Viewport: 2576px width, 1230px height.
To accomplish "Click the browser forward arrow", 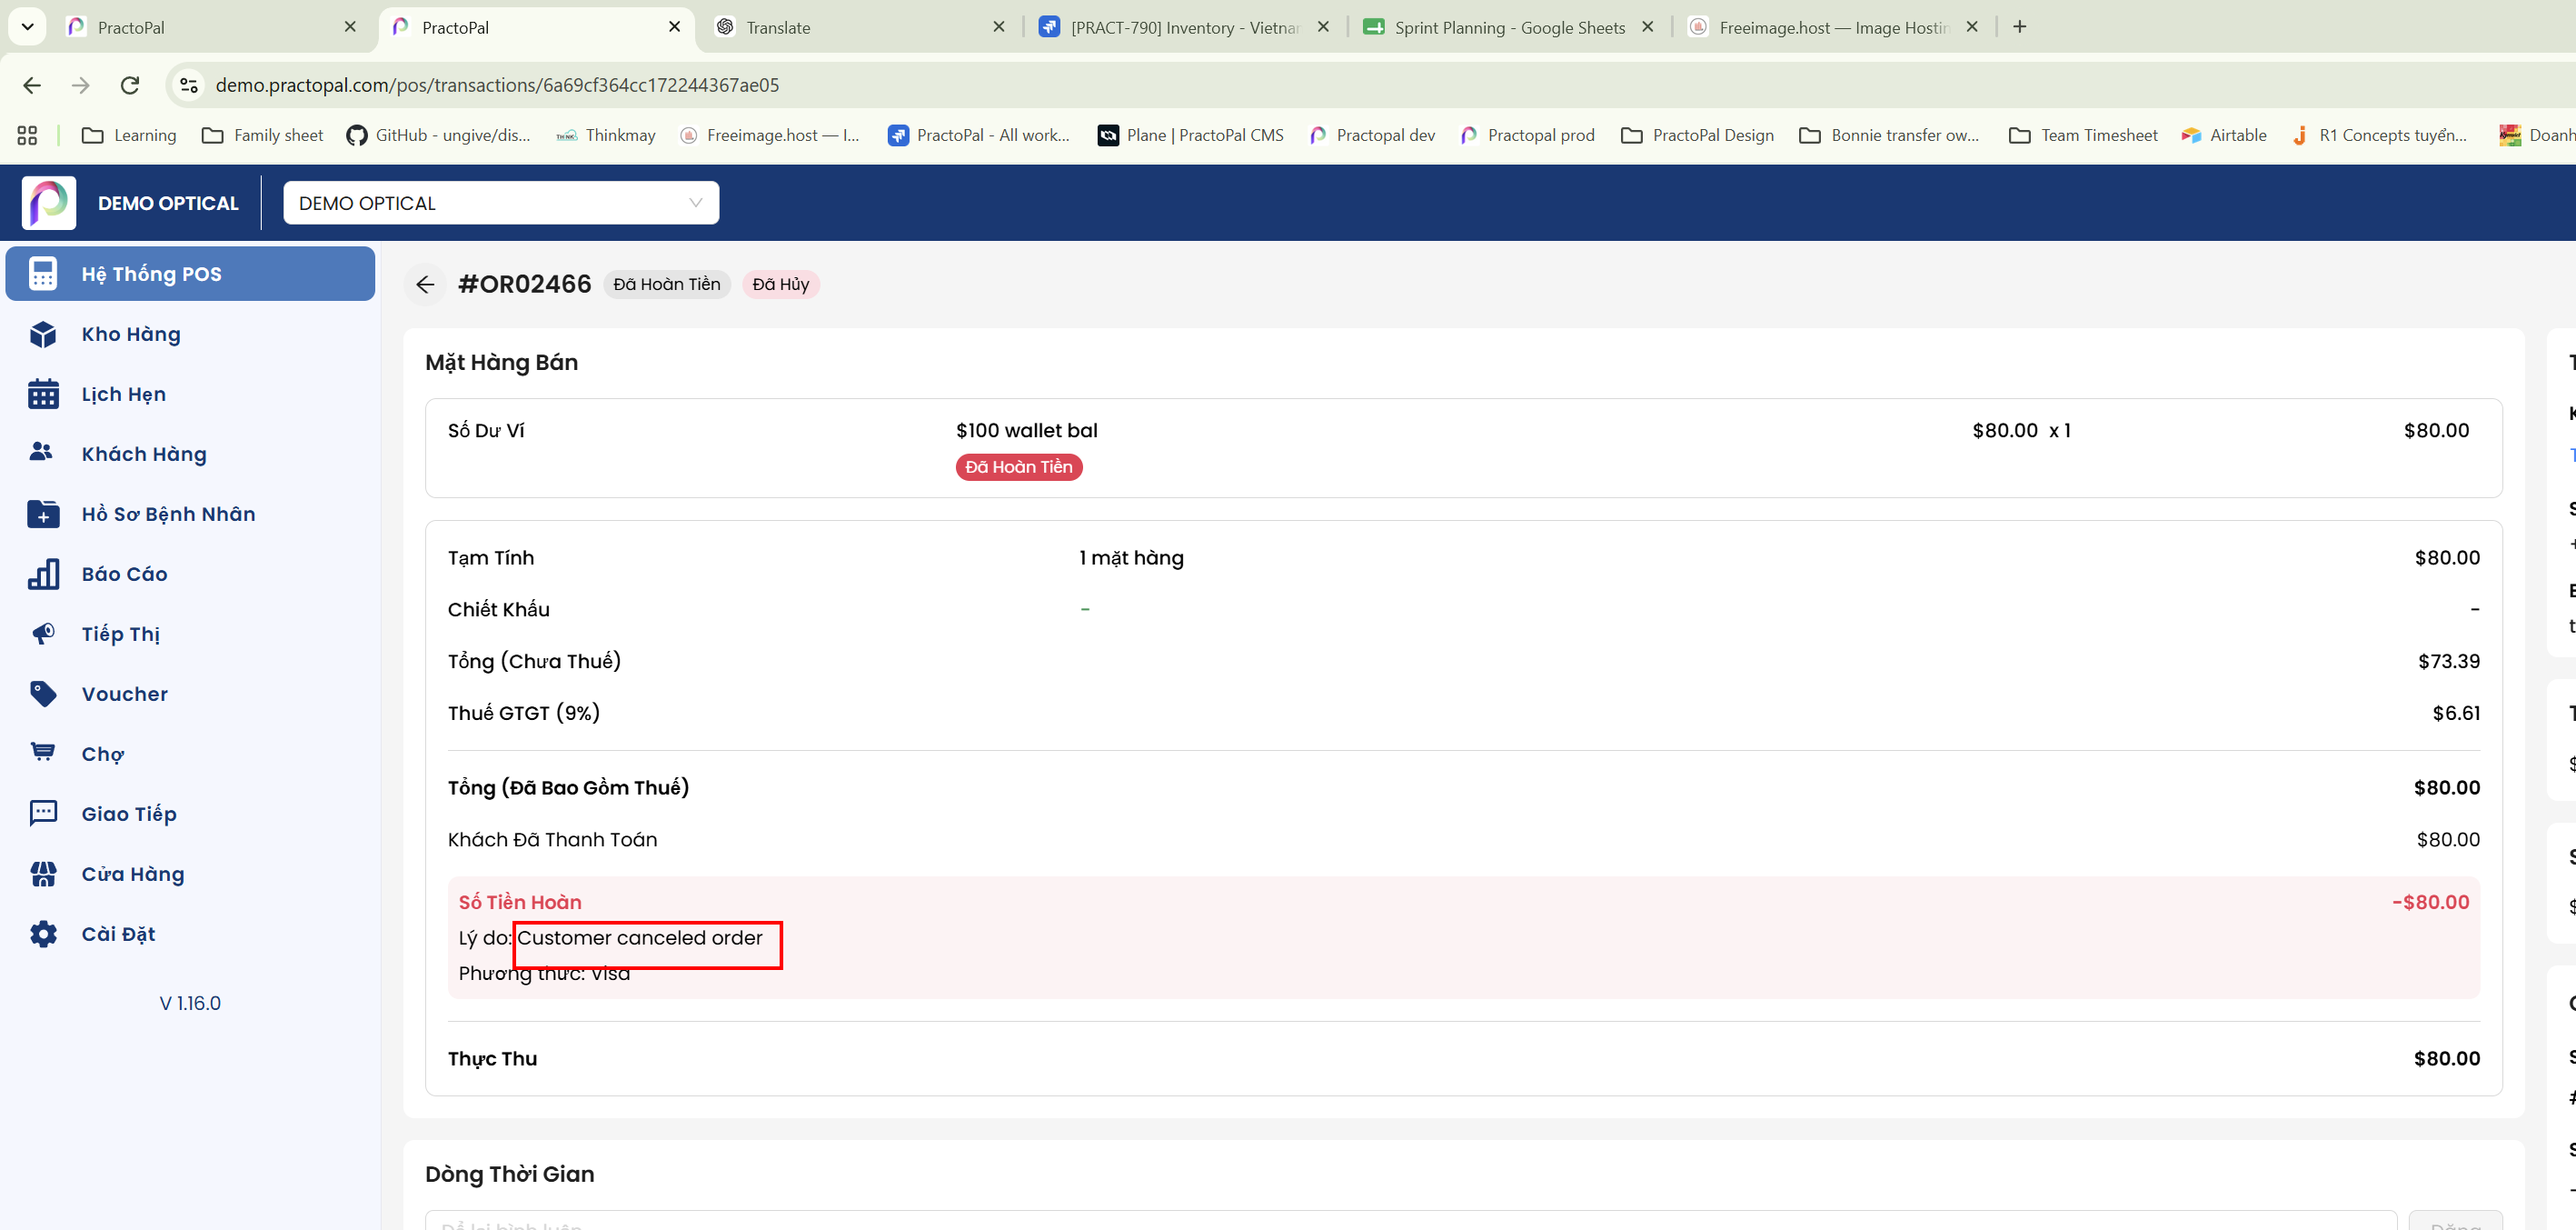I will tap(81, 85).
